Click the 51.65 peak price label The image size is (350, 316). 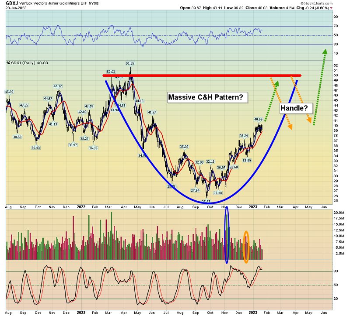[x=130, y=64]
